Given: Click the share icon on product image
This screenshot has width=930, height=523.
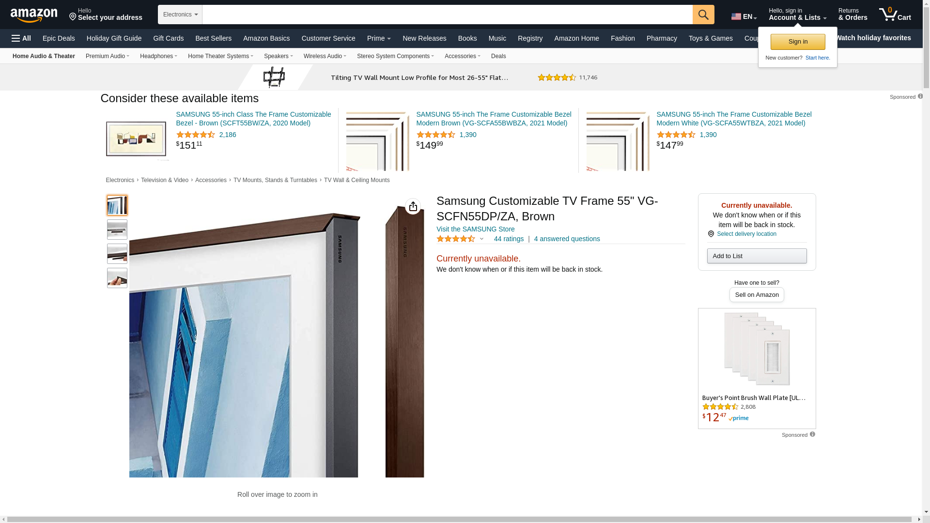Looking at the screenshot, I should tap(413, 206).
